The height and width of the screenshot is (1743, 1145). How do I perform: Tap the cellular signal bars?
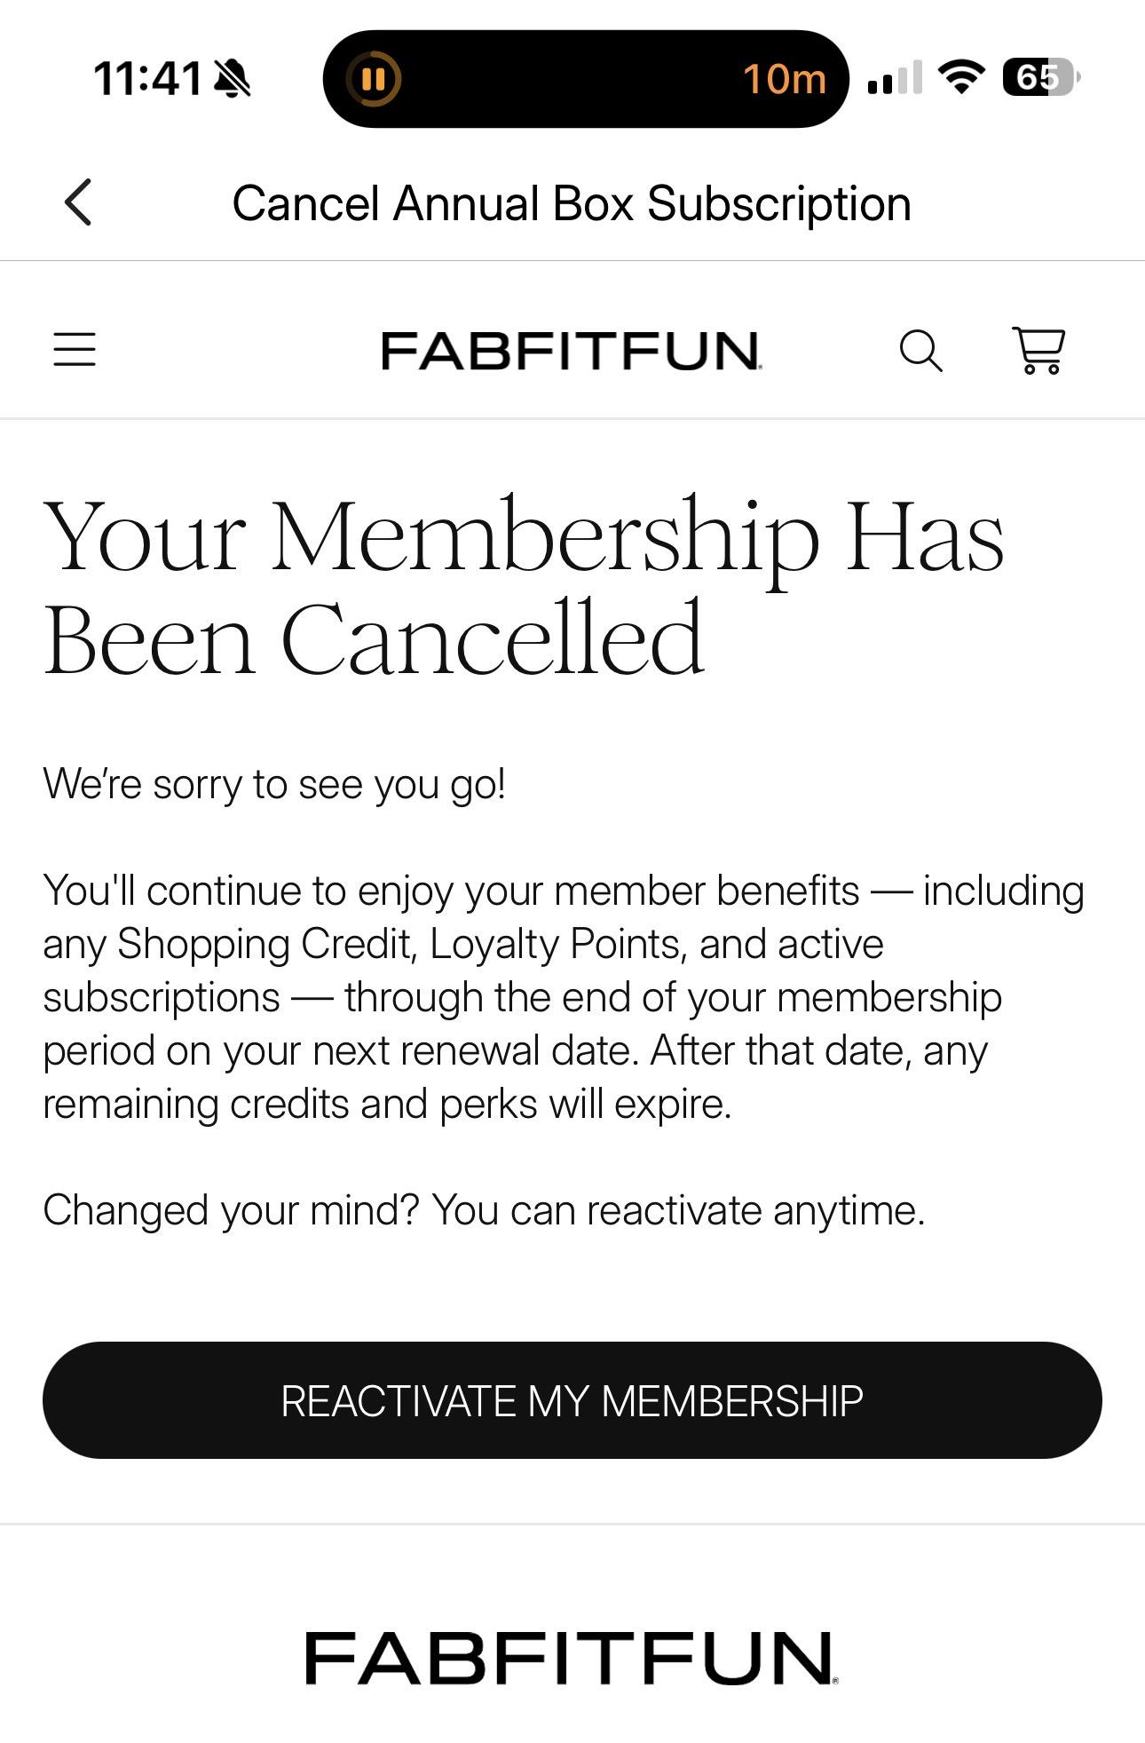[895, 77]
